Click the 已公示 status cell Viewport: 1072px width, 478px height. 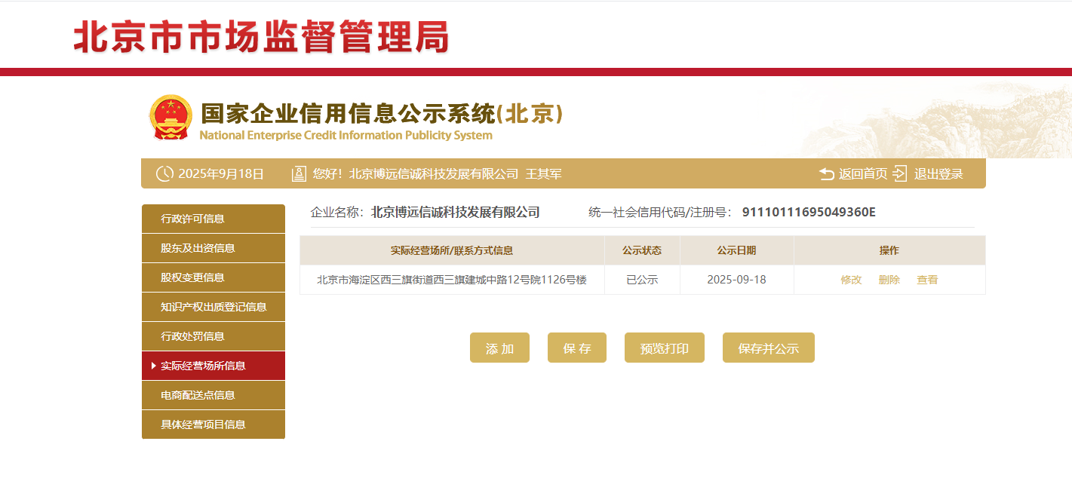(x=642, y=280)
